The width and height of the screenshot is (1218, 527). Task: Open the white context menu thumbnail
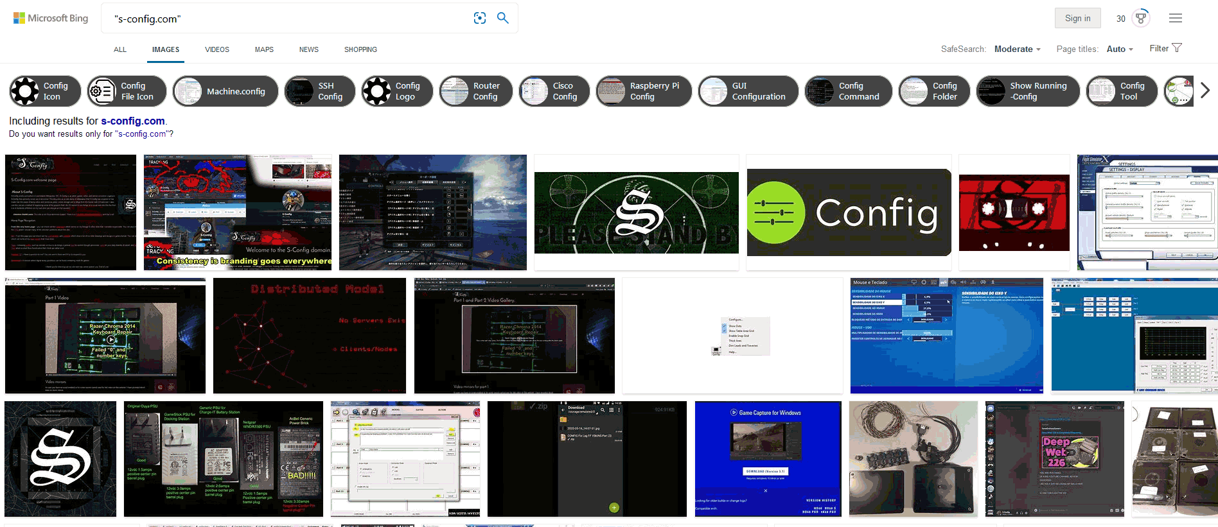tap(732, 336)
